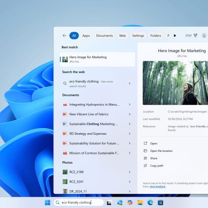Choose Open file location
The height and width of the screenshot is (208, 208).
pyautogui.click(x=161, y=151)
